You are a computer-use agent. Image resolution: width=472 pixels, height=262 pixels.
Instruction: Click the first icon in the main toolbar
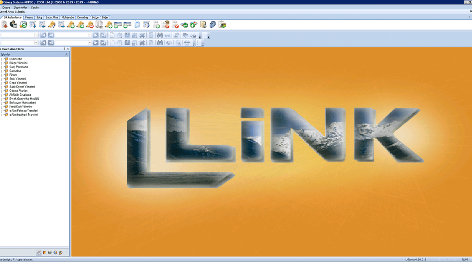click(4, 25)
